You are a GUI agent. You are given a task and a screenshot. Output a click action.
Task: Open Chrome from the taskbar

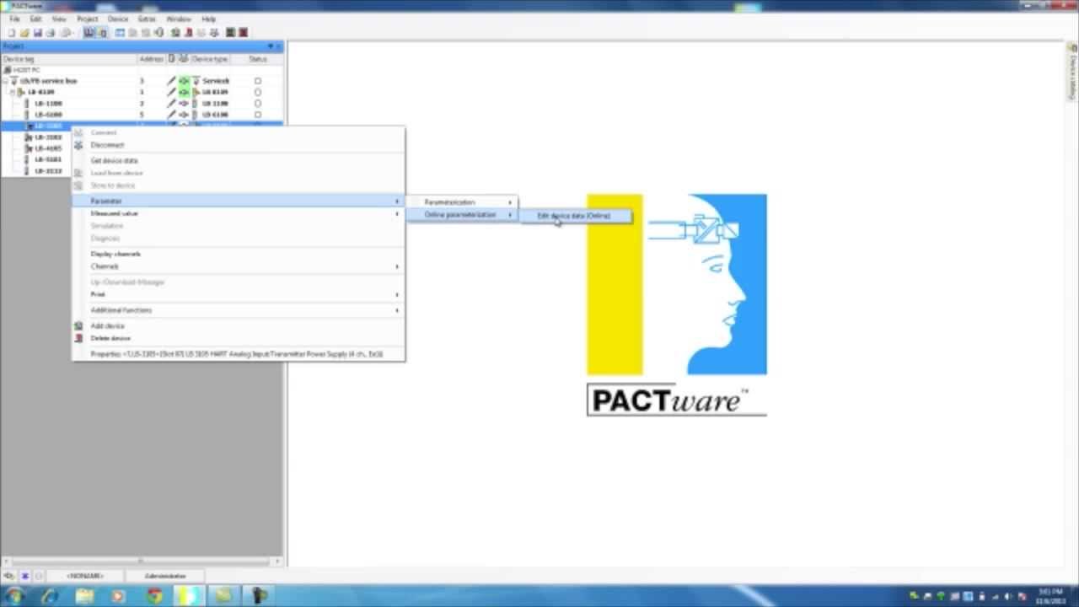click(153, 596)
